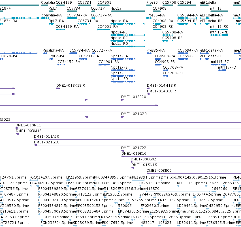
Task: Select BAC end DME1-014M18.R
Action: pos(161,86)
